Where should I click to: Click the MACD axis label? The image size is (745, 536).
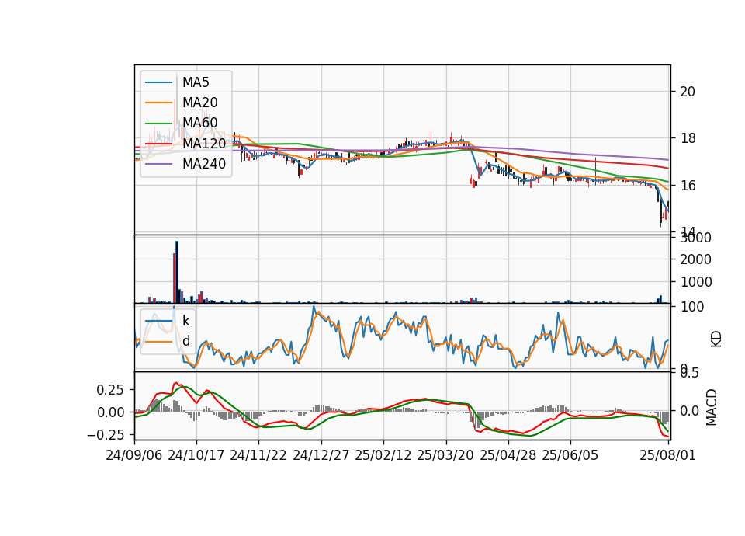point(712,408)
